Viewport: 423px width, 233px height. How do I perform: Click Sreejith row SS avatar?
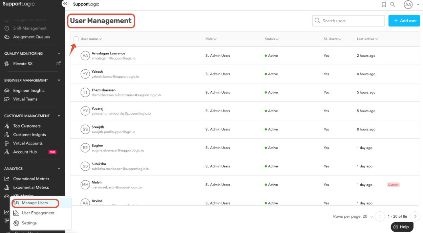coord(85,129)
